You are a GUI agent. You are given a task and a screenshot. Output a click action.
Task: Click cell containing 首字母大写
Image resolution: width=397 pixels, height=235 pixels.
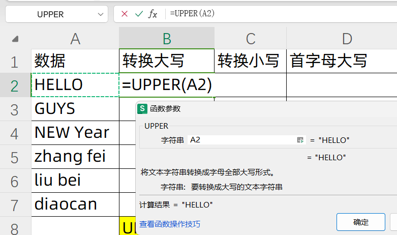[342, 61]
